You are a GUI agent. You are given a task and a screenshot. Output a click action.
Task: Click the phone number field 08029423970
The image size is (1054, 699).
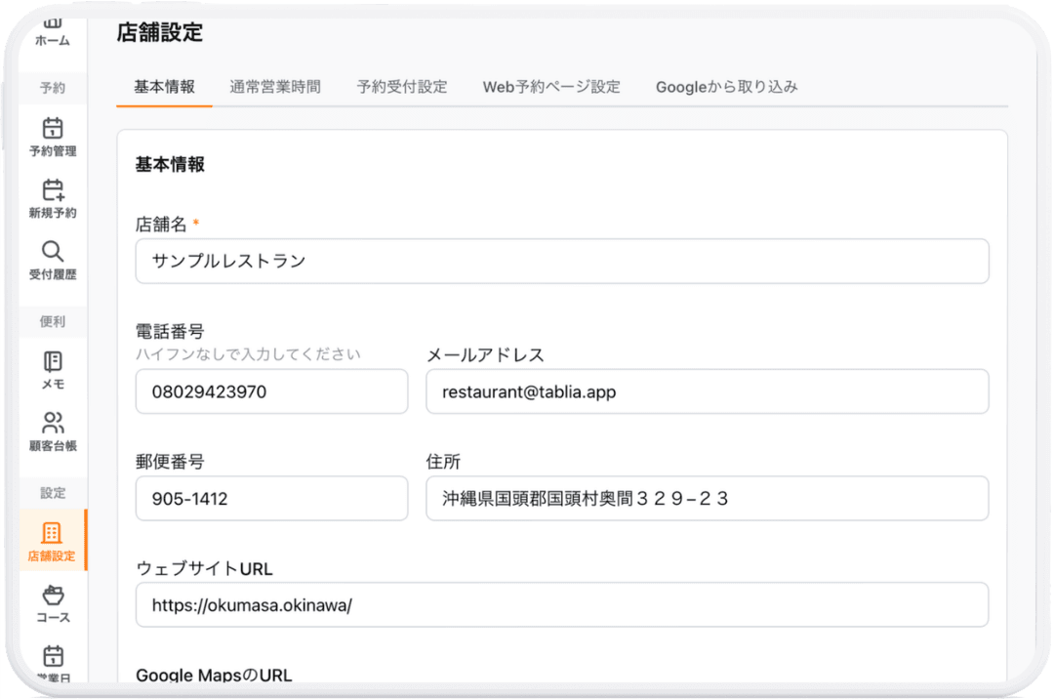tap(271, 391)
